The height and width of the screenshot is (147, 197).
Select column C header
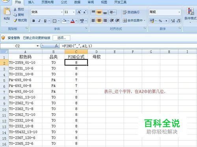(76, 51)
